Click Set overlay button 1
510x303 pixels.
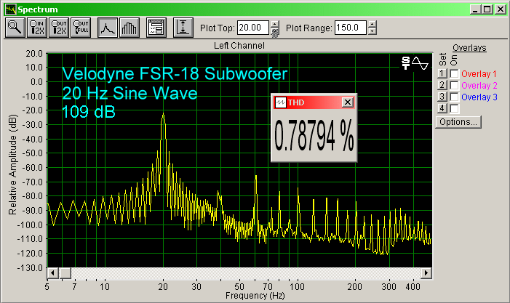point(442,73)
